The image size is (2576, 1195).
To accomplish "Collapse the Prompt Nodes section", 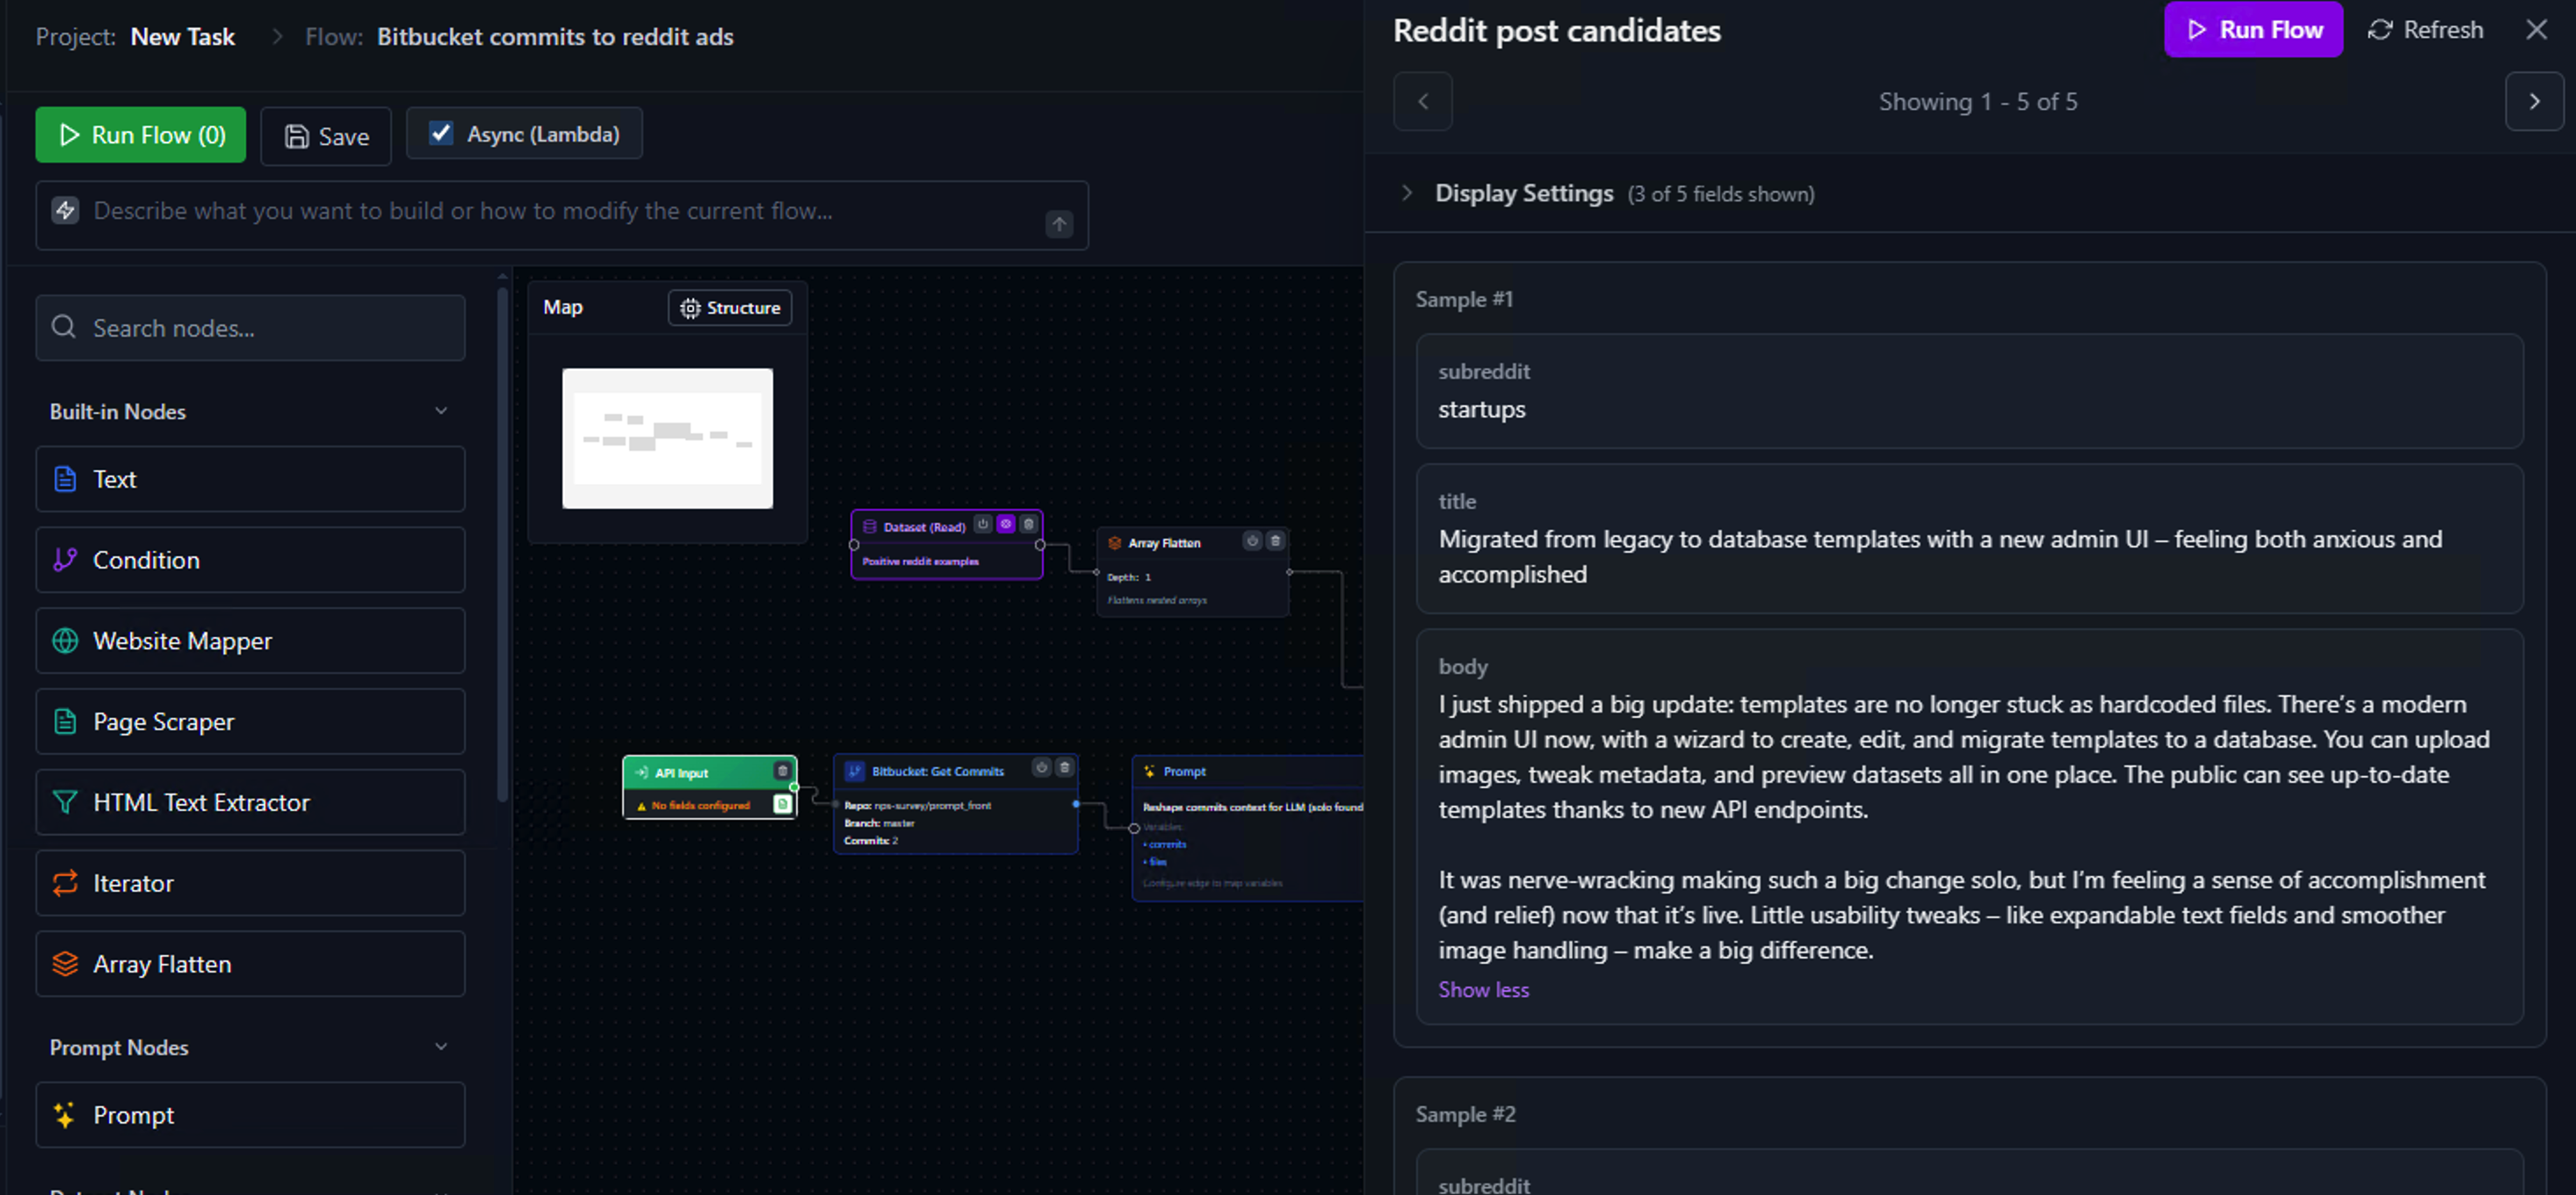I will coord(441,1046).
